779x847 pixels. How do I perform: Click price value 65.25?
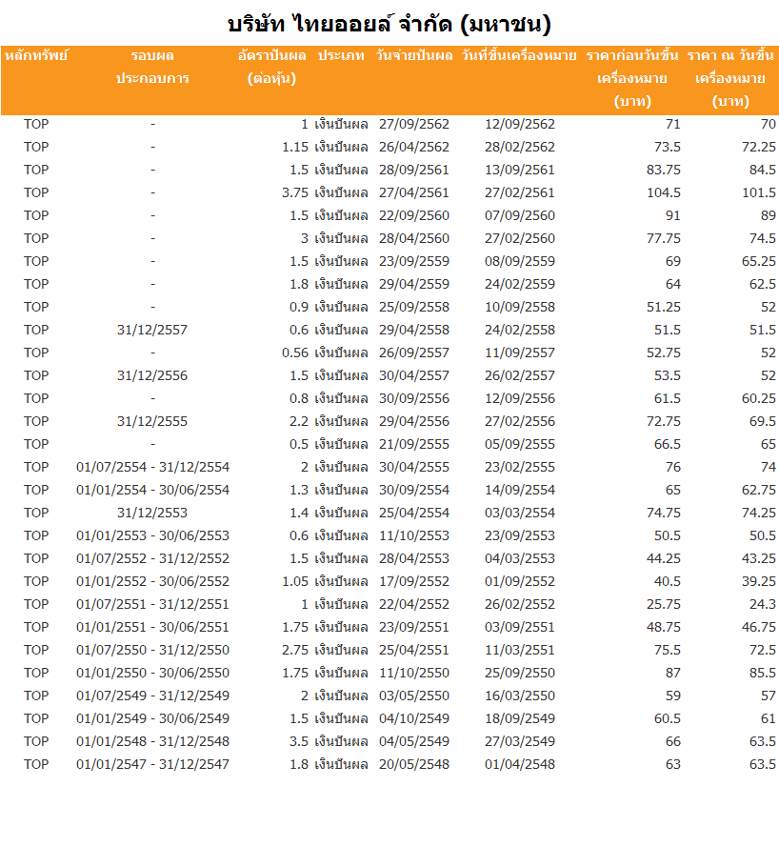tap(758, 261)
